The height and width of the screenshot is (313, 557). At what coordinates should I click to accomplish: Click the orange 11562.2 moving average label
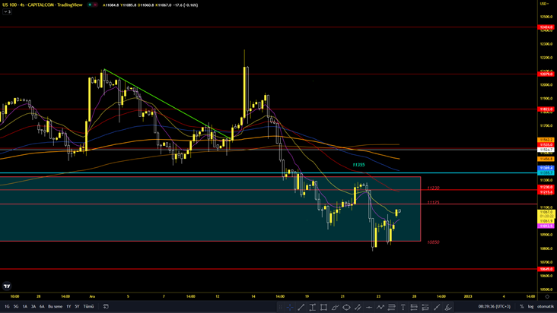pos(546,140)
